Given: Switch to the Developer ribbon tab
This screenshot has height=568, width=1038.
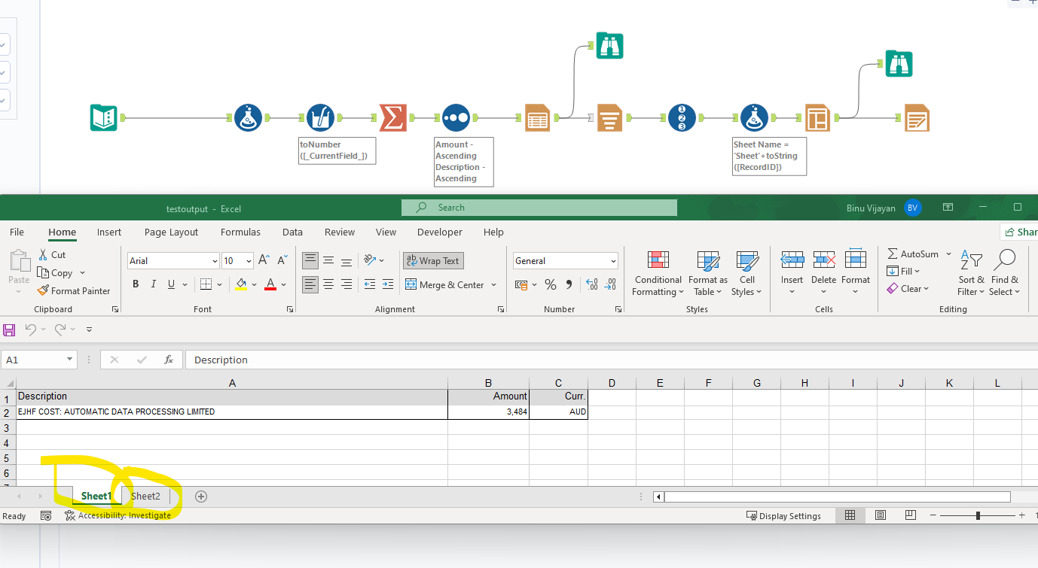Looking at the screenshot, I should tap(439, 232).
